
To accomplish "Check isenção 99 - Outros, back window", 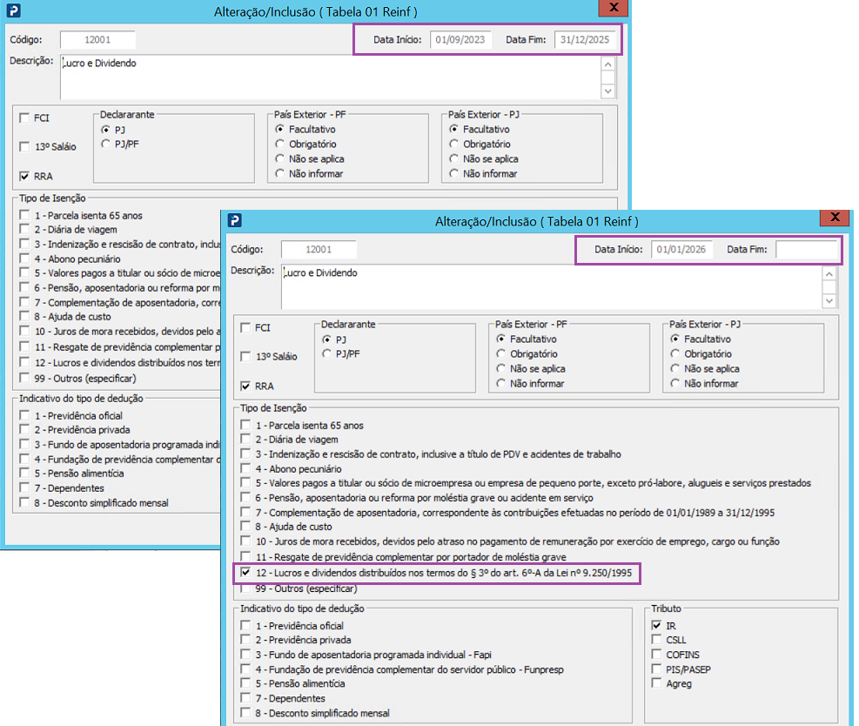I will (x=24, y=378).
